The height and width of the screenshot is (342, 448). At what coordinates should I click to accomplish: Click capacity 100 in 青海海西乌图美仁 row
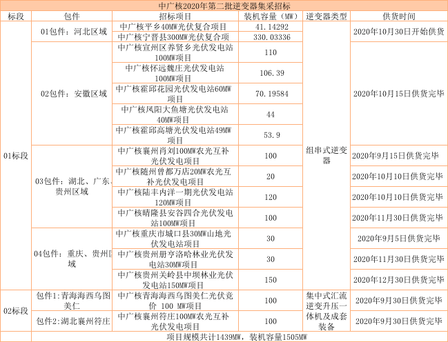(271, 301)
